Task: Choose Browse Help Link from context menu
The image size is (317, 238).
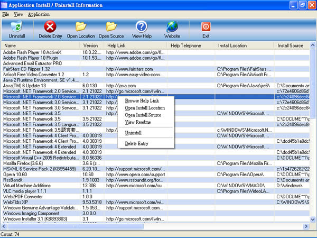Action: 142,100
